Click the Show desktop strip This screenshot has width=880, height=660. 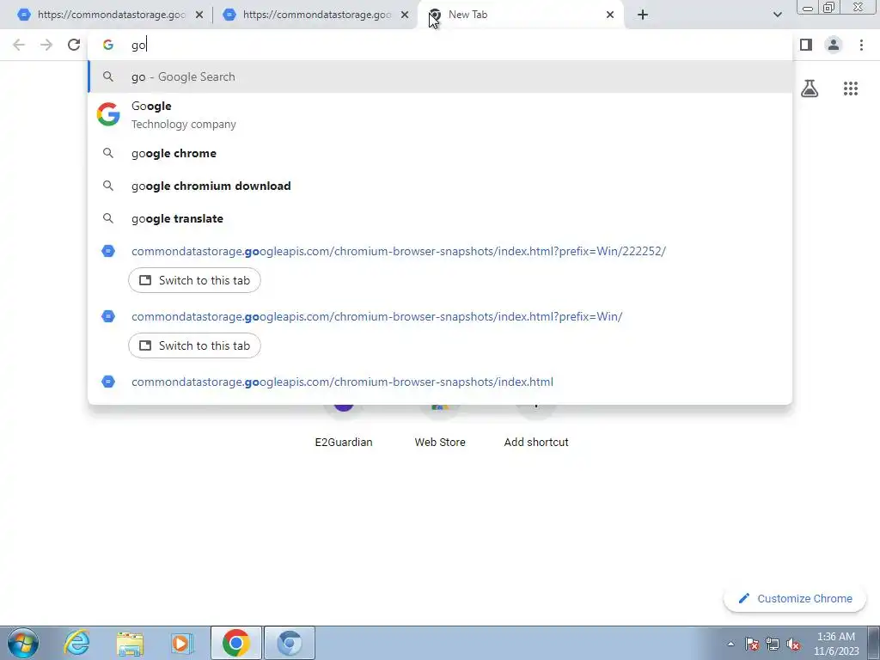874,643
